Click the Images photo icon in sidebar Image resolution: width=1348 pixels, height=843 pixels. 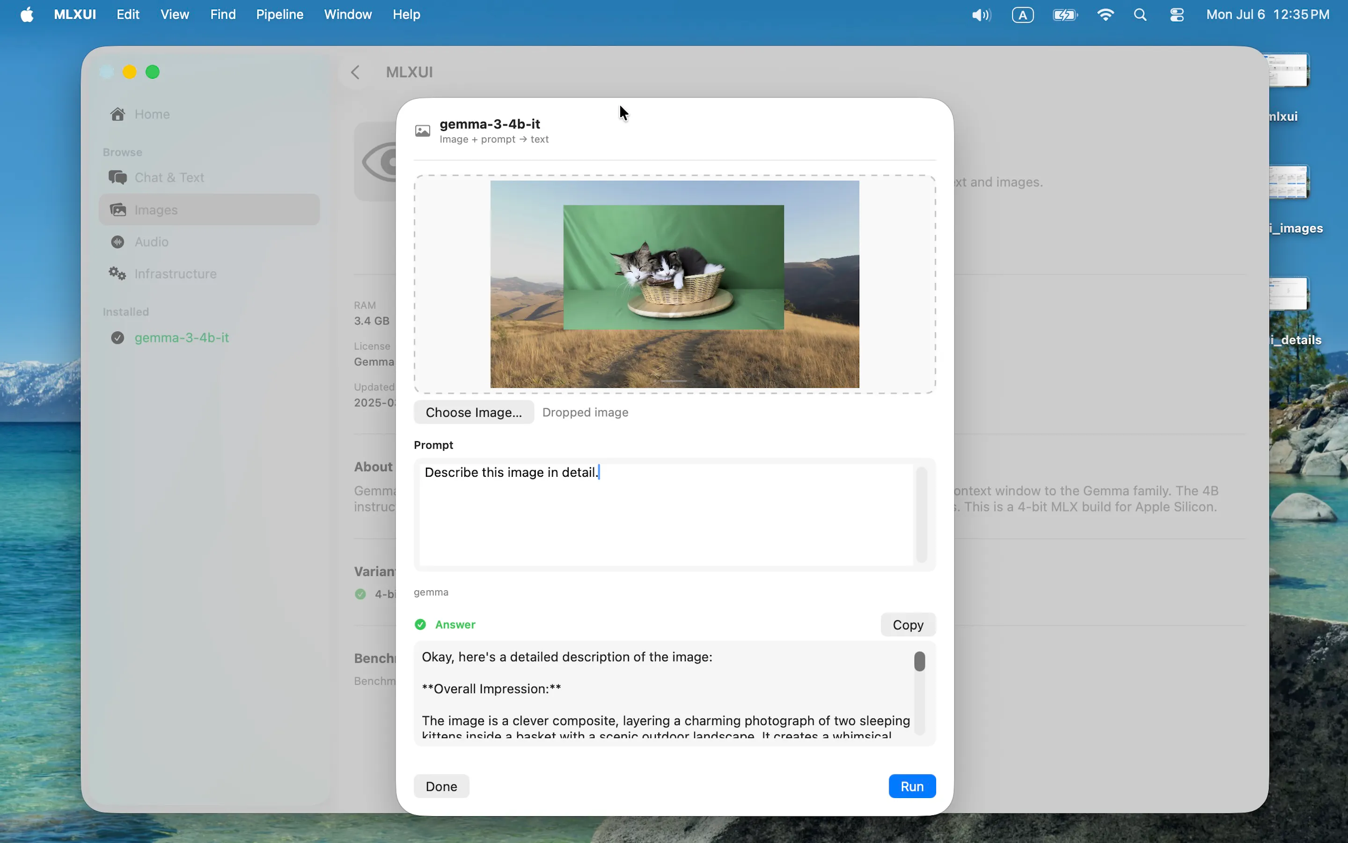(x=117, y=210)
